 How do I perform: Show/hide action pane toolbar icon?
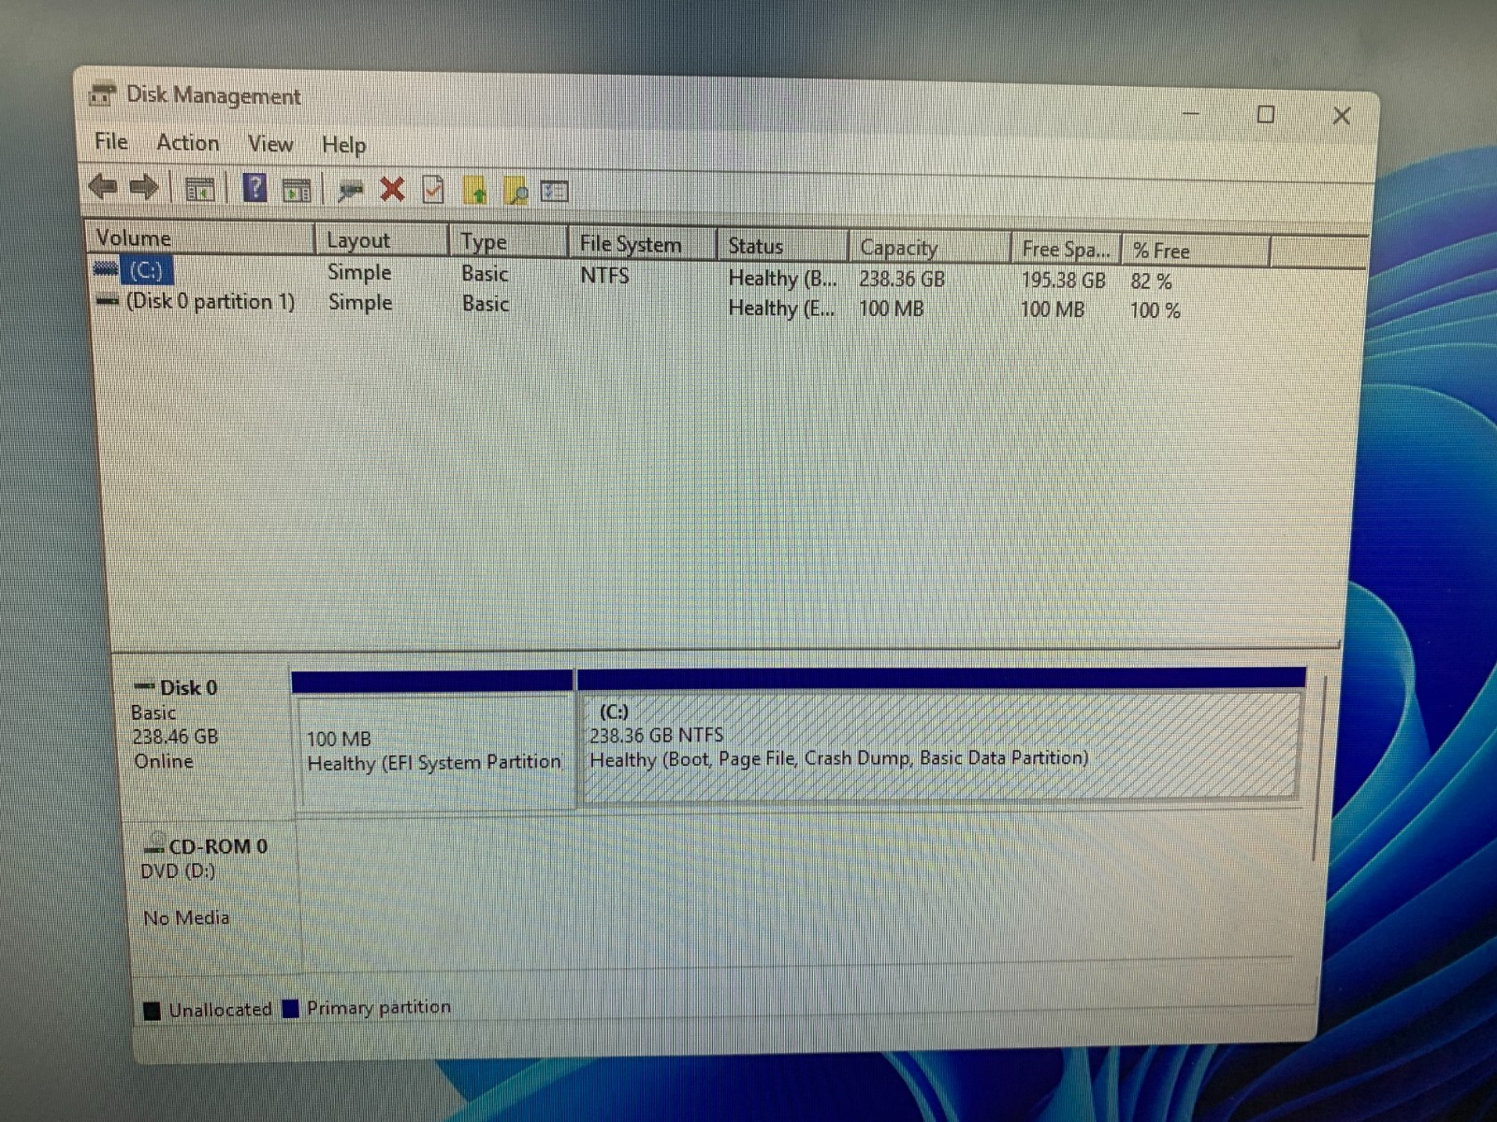[297, 190]
